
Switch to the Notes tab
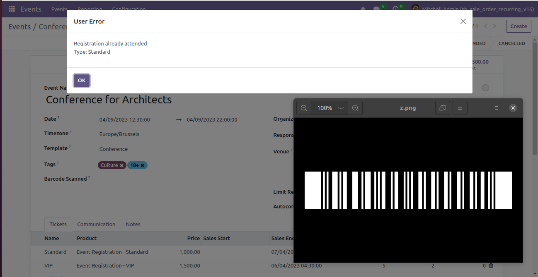click(133, 224)
